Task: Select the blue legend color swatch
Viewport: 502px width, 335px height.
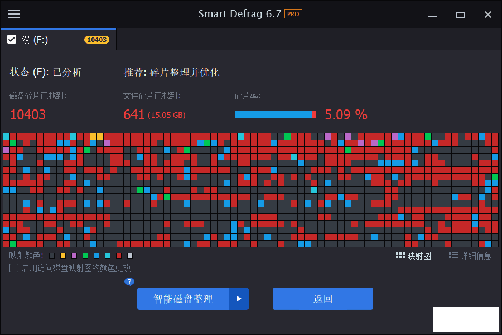Action: tap(96, 256)
